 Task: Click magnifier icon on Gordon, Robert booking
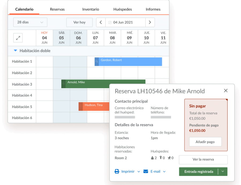pos(97,62)
